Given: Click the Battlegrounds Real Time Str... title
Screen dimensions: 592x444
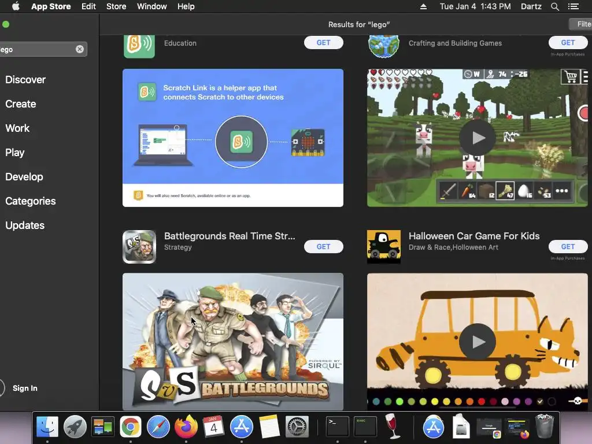Looking at the screenshot, I should pos(230,236).
